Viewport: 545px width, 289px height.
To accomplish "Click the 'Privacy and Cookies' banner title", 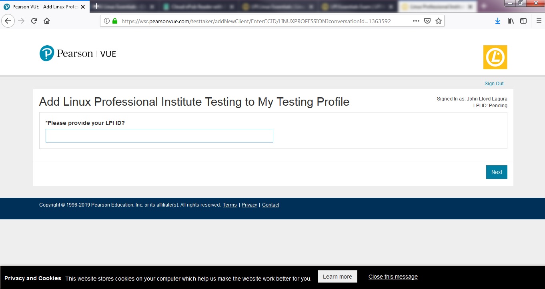I will (33, 278).
